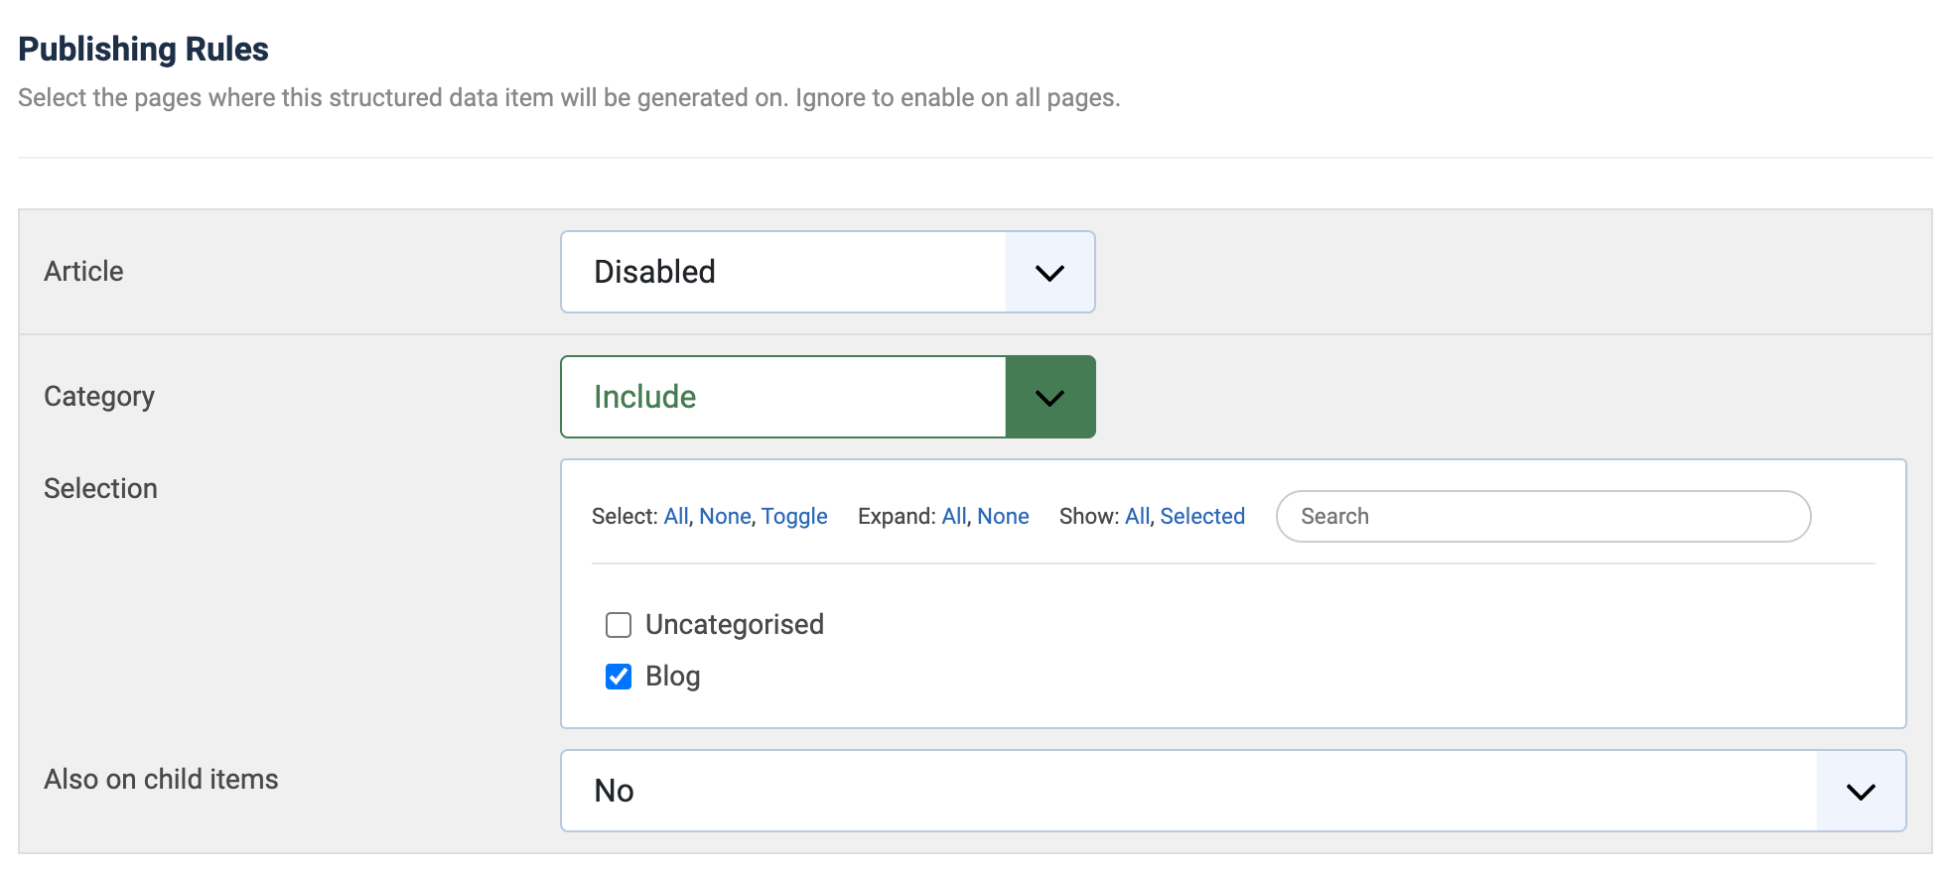Screen dimensions: 1950x873
Task: Focus the category Search field
Action: pos(1543,517)
